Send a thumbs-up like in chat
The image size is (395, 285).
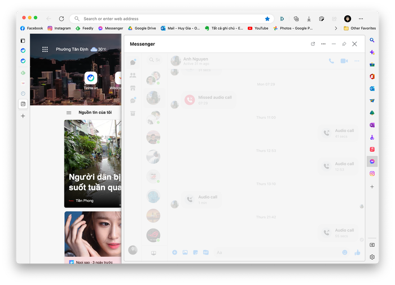(357, 252)
